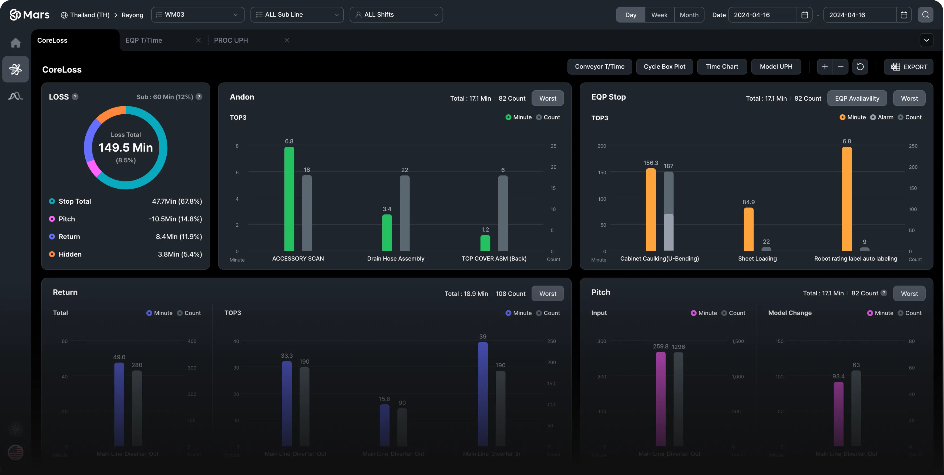Open Model UPH view

tap(776, 67)
